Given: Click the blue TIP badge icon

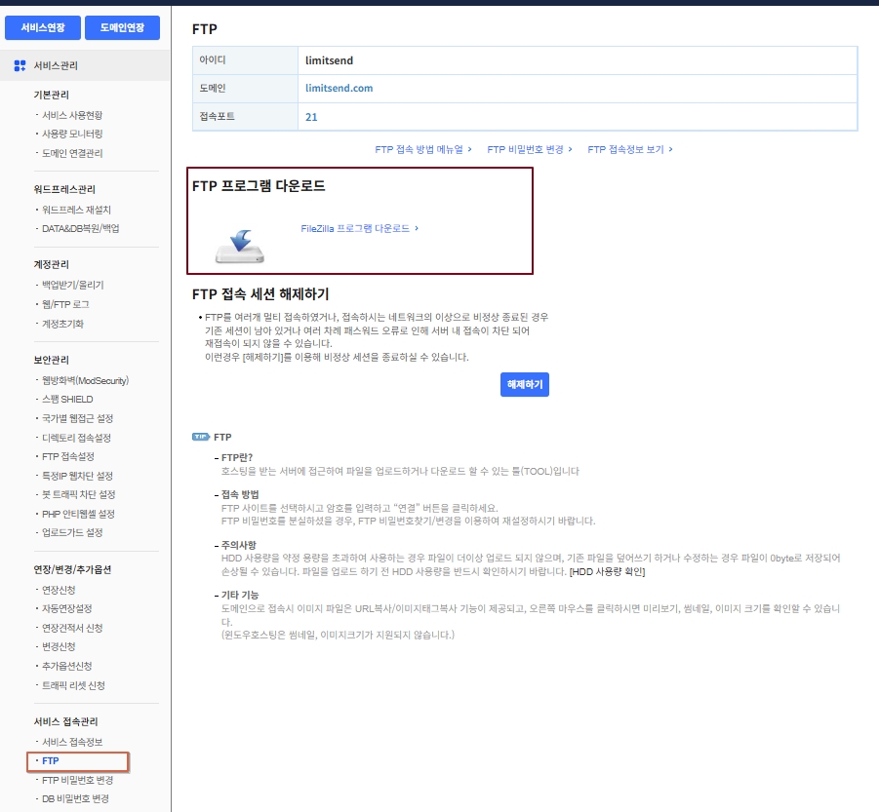Looking at the screenshot, I should pyautogui.click(x=201, y=438).
